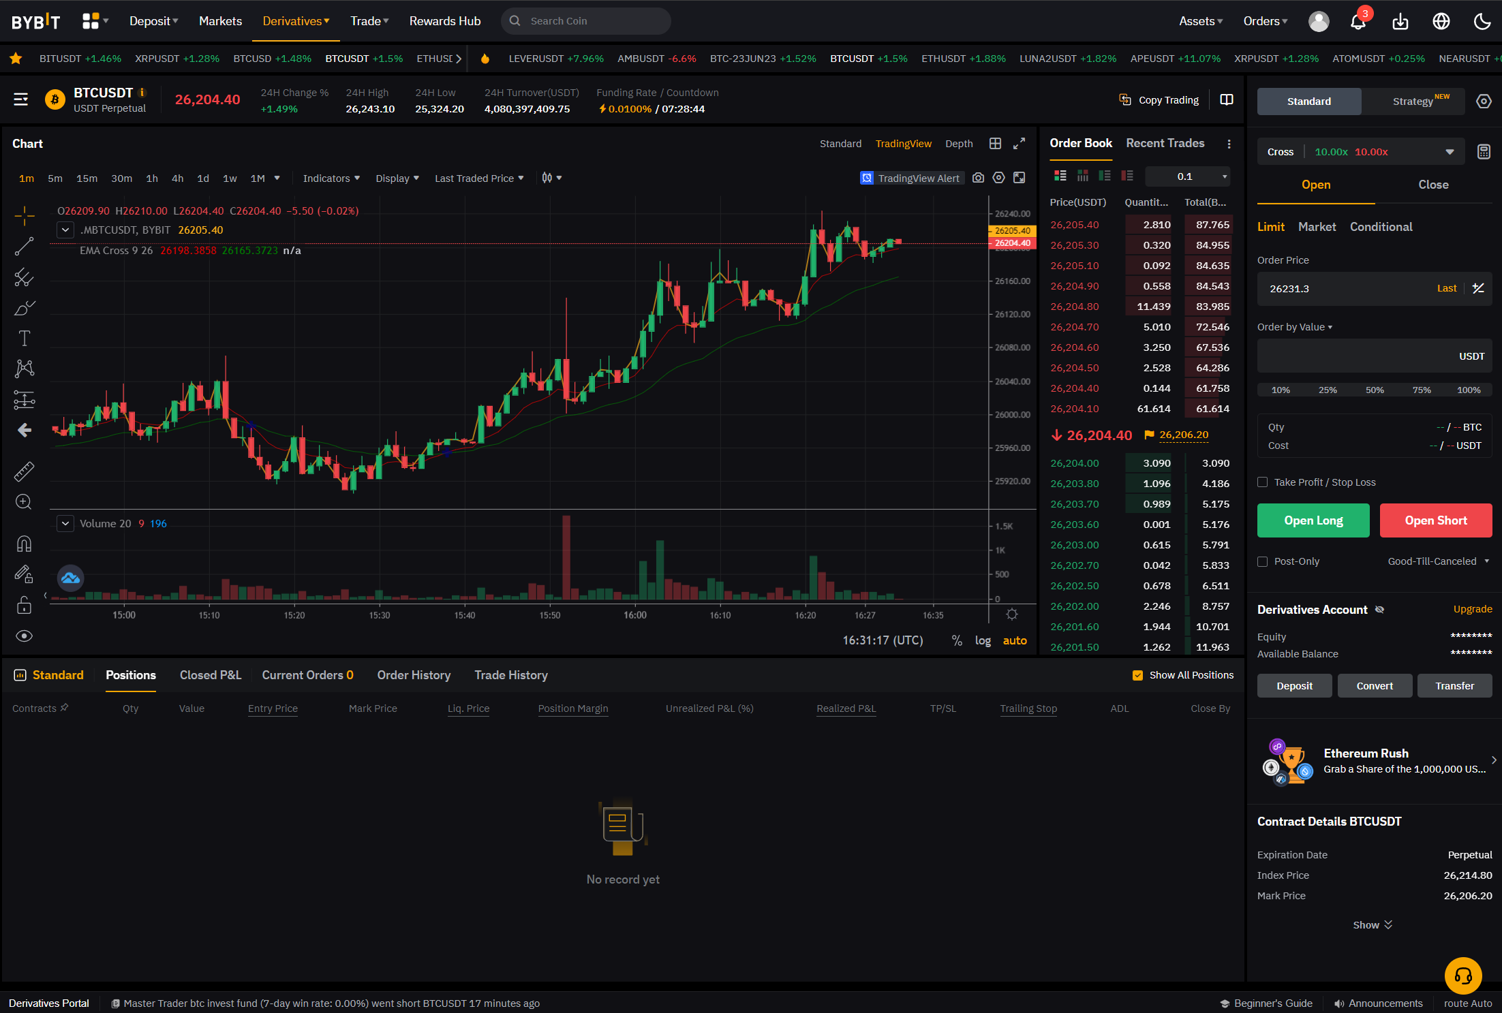
Task: Click the app download icon
Action: point(1400,21)
